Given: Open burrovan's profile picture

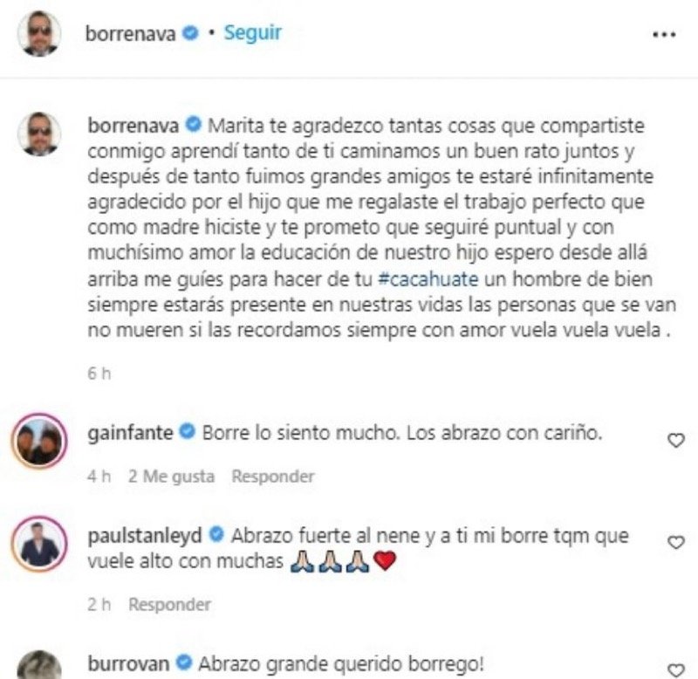Looking at the screenshot, I should (39, 665).
